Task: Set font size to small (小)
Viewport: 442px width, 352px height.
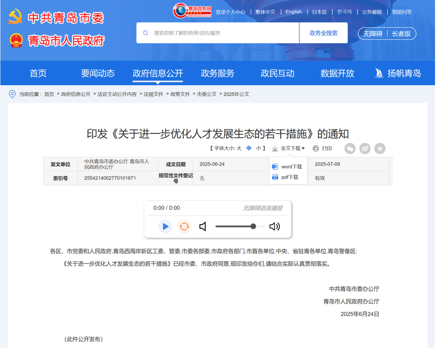Action: 259,149
